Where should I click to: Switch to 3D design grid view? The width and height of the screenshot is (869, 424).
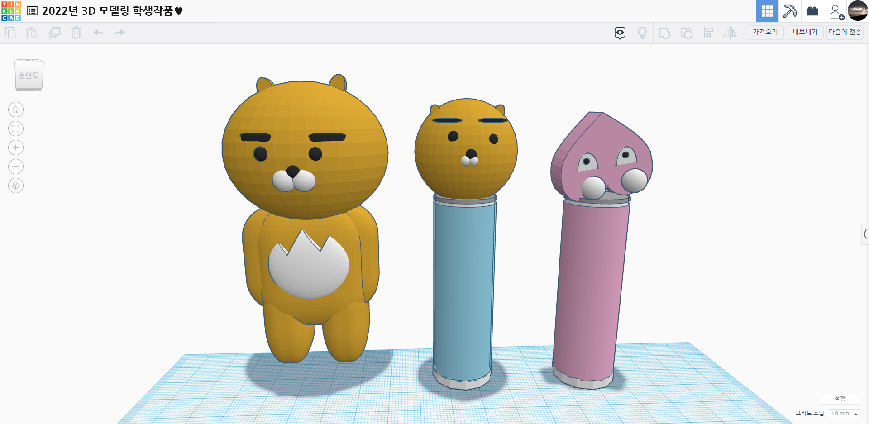coord(767,11)
